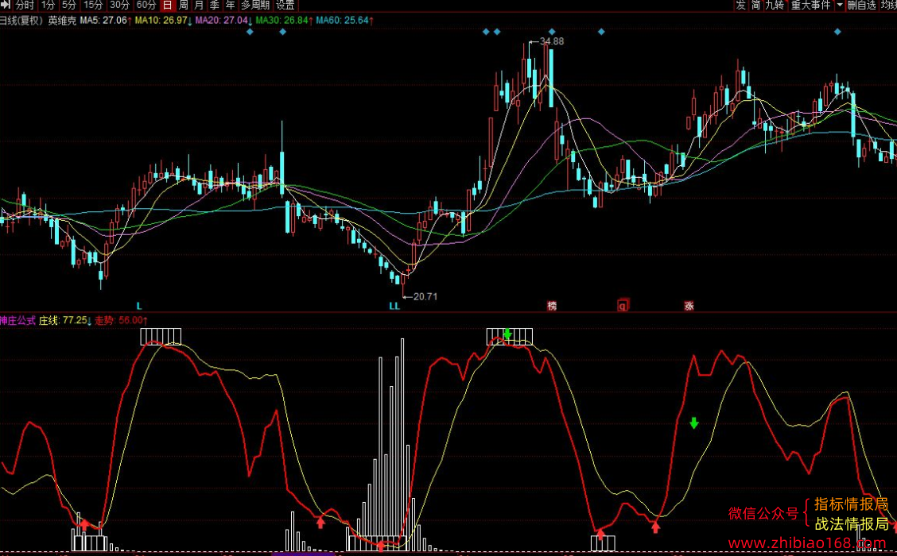The height and width of the screenshot is (556, 897).
Task: Switch to the 月 monthly chart
Action: (199, 5)
